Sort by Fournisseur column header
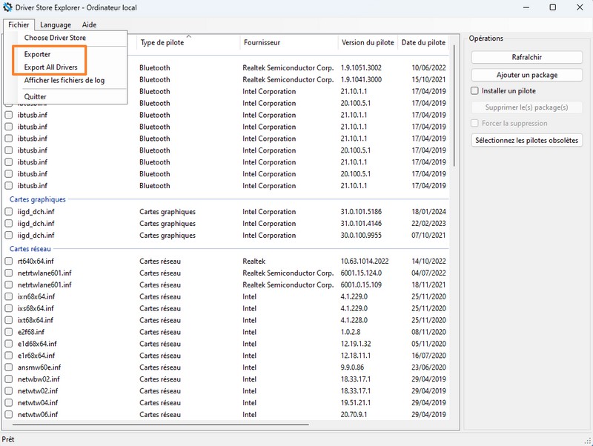This screenshot has width=593, height=446. tap(262, 43)
